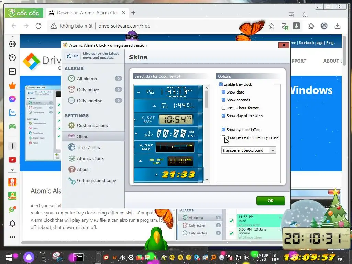Add a new sidebar shortcut with plus icon
This screenshot has height=264, width=352.
pyautogui.click(x=12, y=146)
